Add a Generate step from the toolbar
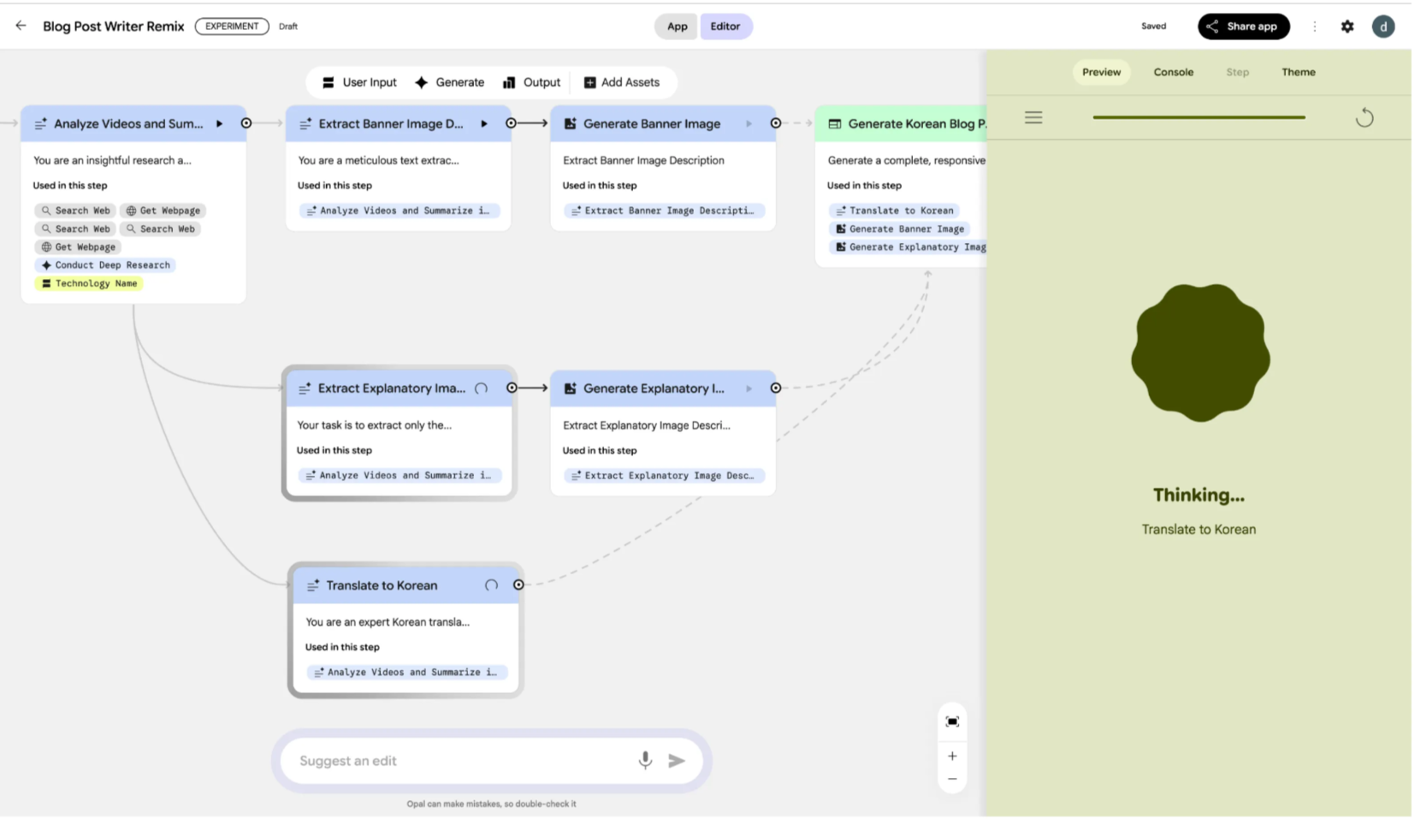The height and width of the screenshot is (819, 1415). point(450,82)
